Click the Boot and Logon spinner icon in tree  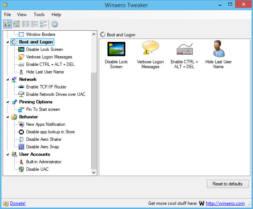[x=14, y=42]
